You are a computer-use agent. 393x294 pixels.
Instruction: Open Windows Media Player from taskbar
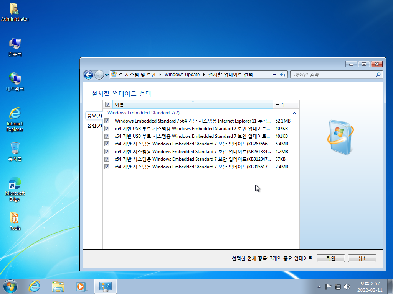click(x=81, y=286)
